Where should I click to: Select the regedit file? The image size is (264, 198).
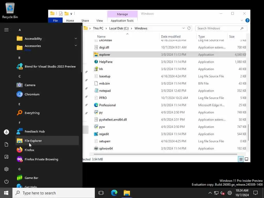pos(170,134)
